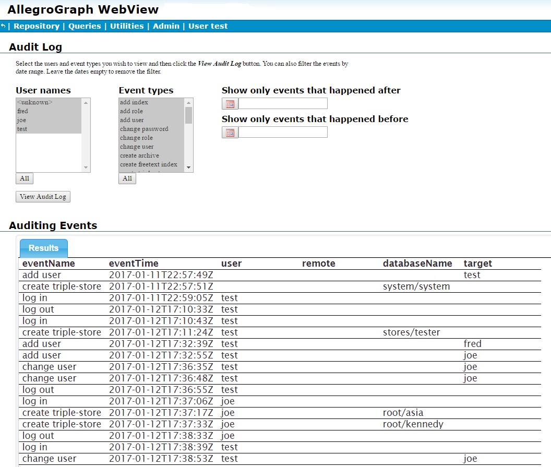This screenshot has width=551, height=467.
Task: Click the User test menu item
Action: pos(208,26)
